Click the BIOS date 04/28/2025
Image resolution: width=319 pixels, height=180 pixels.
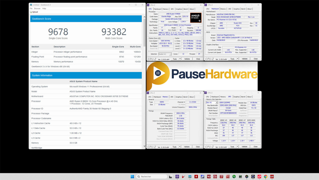tap(226, 40)
